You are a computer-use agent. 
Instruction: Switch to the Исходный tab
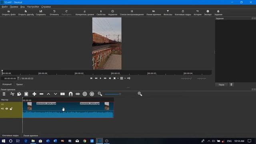[x=7, y=84]
